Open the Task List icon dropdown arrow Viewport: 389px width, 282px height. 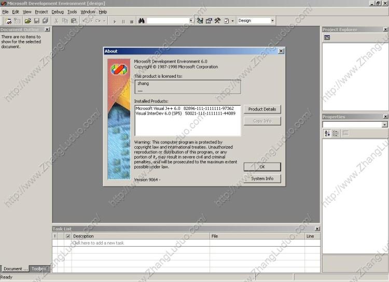pos(232,21)
